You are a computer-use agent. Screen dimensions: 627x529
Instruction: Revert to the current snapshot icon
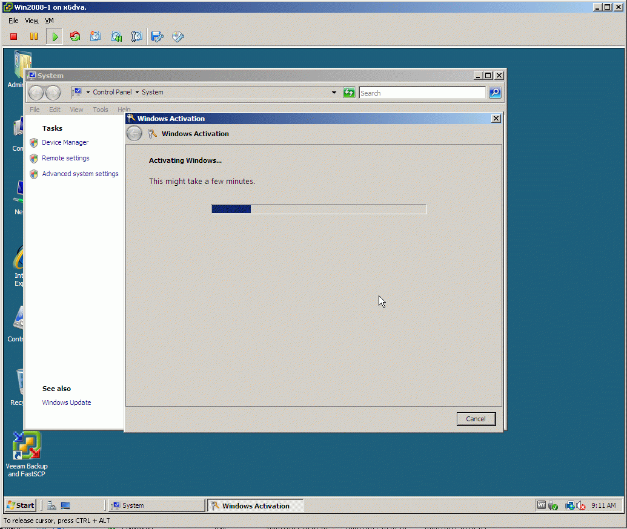[116, 37]
